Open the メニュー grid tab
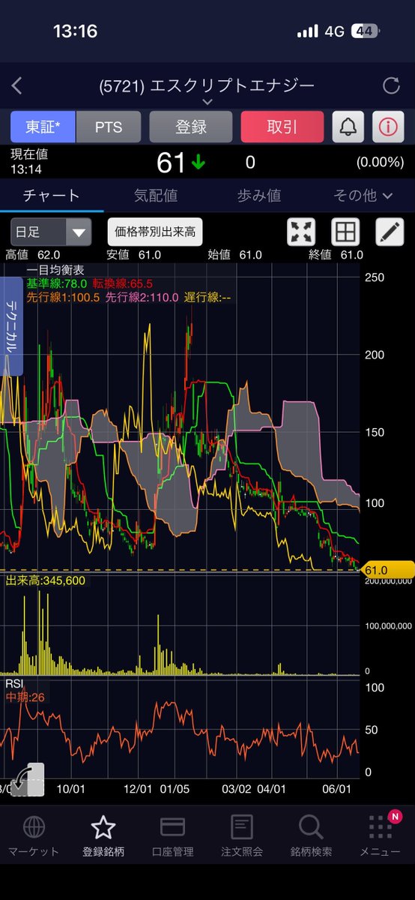 [381, 836]
